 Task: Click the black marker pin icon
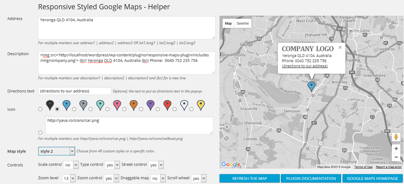click(49, 105)
